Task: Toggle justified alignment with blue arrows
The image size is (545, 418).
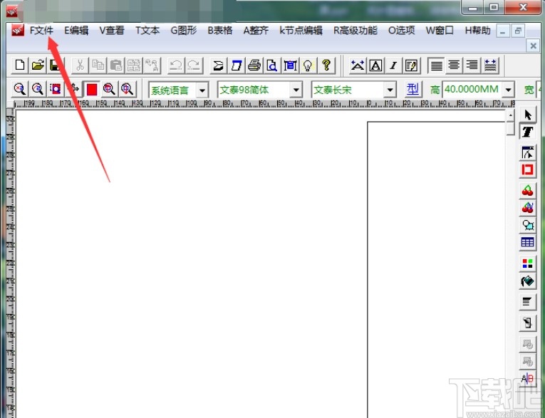Action: tap(490, 66)
